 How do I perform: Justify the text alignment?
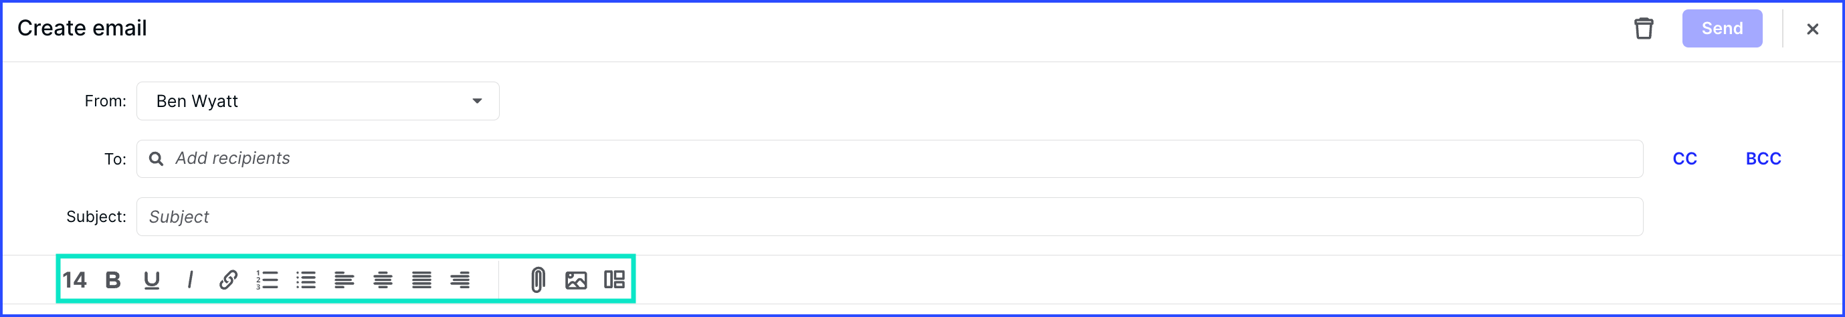(x=421, y=280)
